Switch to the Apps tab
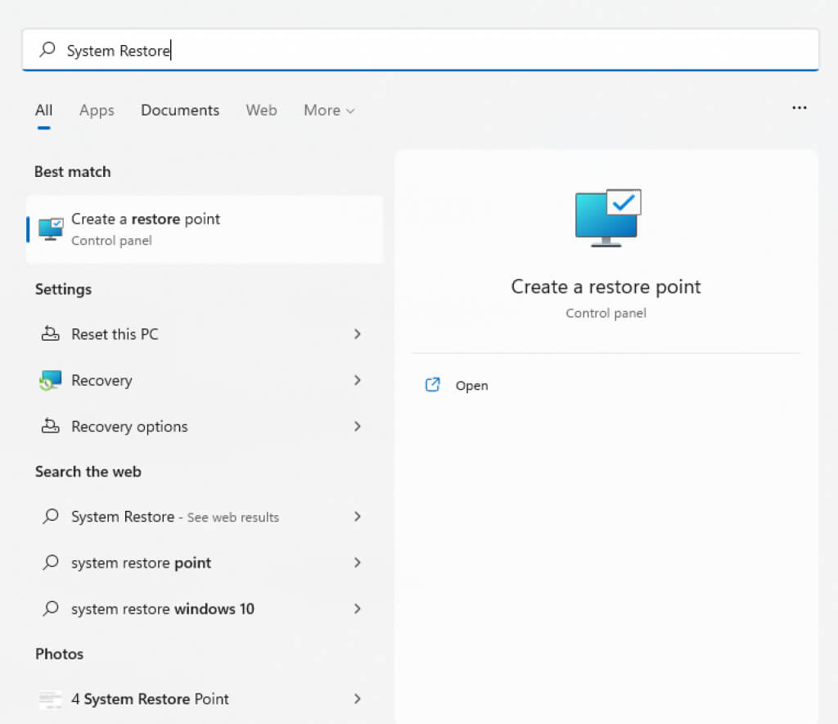The image size is (838, 724). pos(97,111)
